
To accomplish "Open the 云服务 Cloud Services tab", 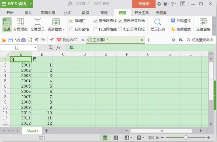I will click(161, 13).
